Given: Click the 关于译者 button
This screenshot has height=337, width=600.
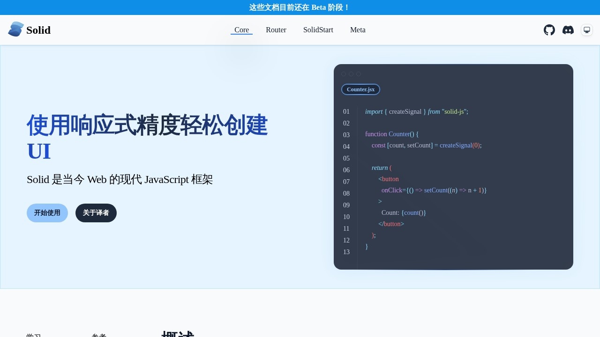Looking at the screenshot, I should [96, 213].
